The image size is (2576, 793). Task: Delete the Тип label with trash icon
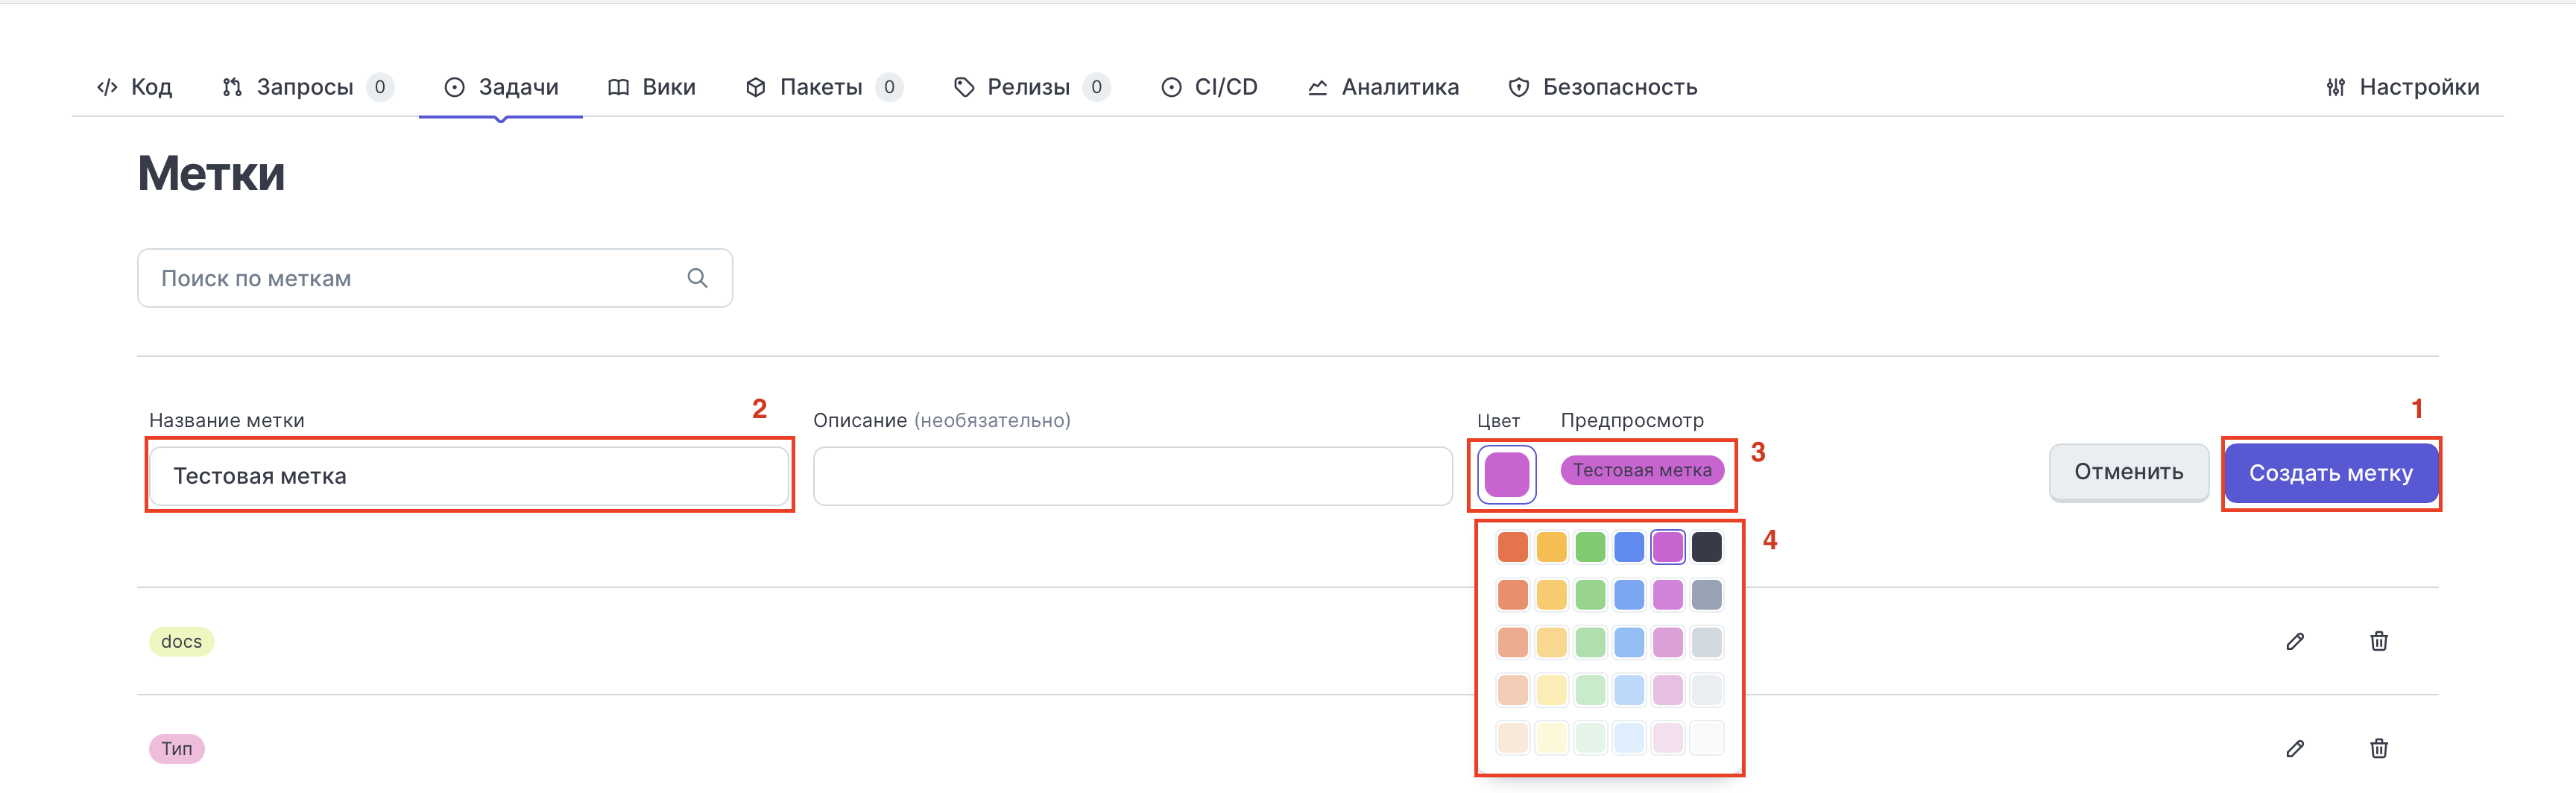[x=2379, y=748]
